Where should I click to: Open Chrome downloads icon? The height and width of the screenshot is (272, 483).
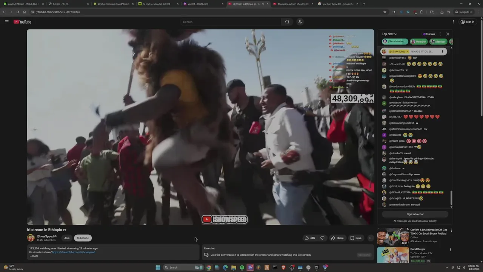pos(442,12)
